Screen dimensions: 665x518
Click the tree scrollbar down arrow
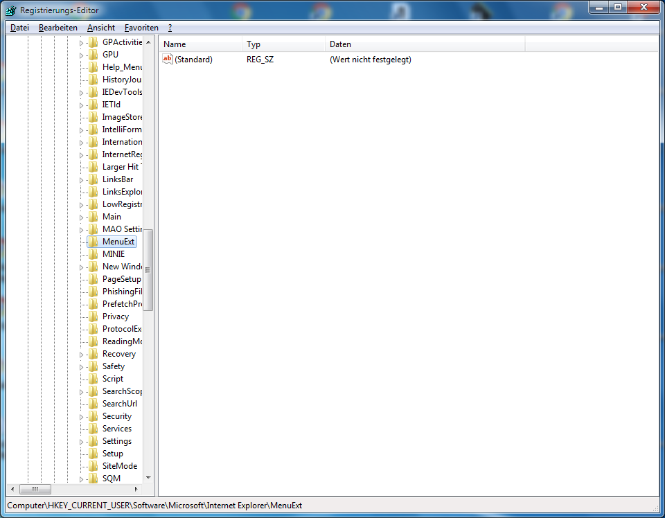point(148,478)
